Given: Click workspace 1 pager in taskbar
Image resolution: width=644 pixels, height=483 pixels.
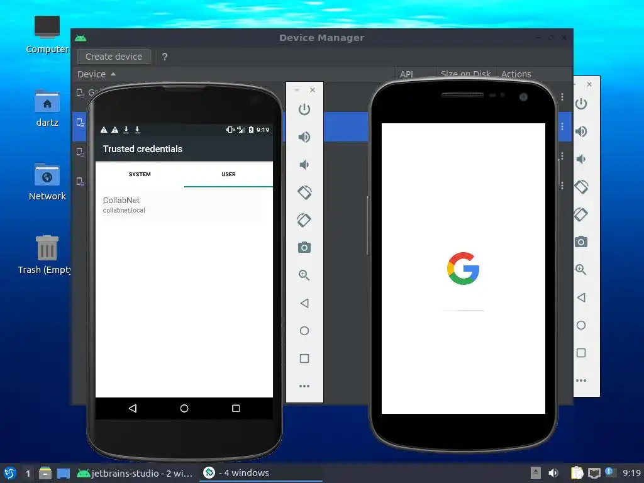Looking at the screenshot, I should (28, 473).
